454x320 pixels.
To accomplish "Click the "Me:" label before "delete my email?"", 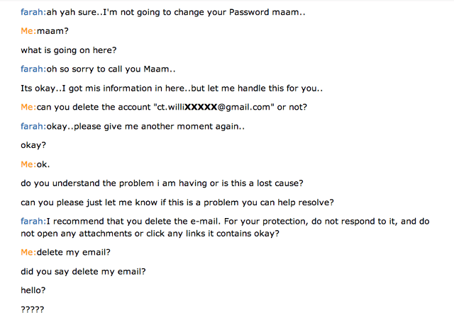I will pyautogui.click(x=28, y=252).
